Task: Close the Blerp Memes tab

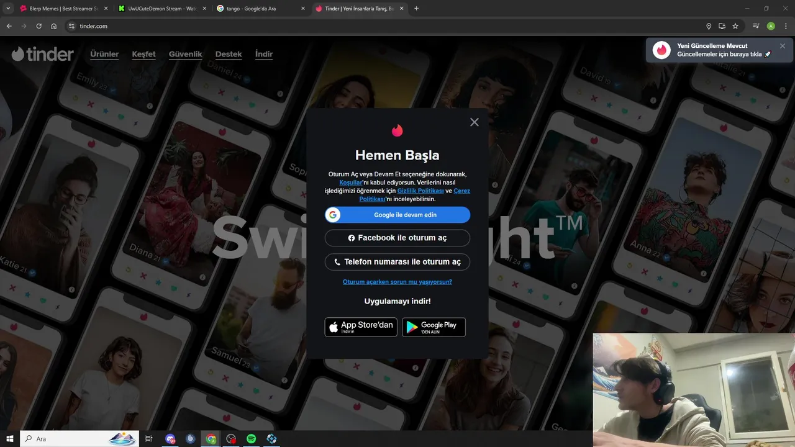Action: click(x=106, y=9)
